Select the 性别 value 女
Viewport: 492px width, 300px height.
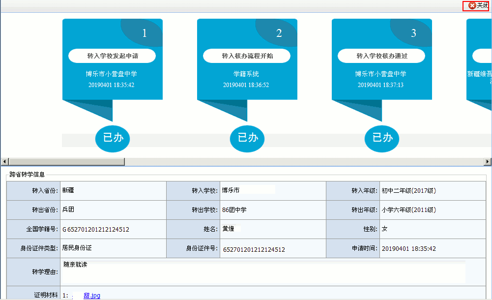click(385, 229)
